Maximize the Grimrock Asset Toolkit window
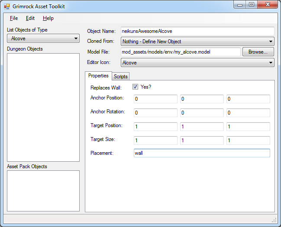The width and height of the screenshot is (281, 227). click(x=252, y=5)
